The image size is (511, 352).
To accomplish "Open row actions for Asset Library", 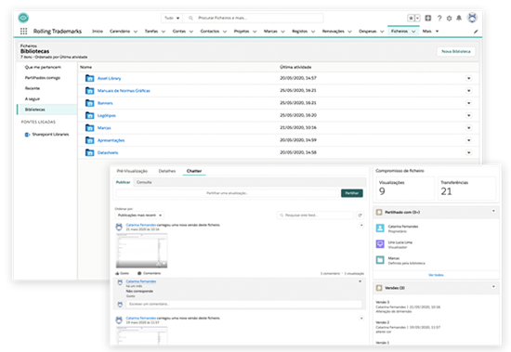I will coord(468,78).
